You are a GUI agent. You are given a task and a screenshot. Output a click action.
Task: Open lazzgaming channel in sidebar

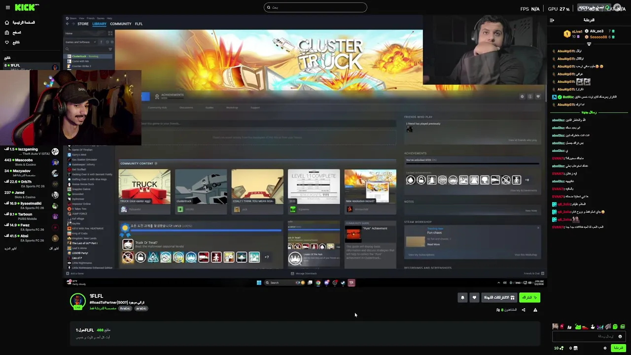31,151
